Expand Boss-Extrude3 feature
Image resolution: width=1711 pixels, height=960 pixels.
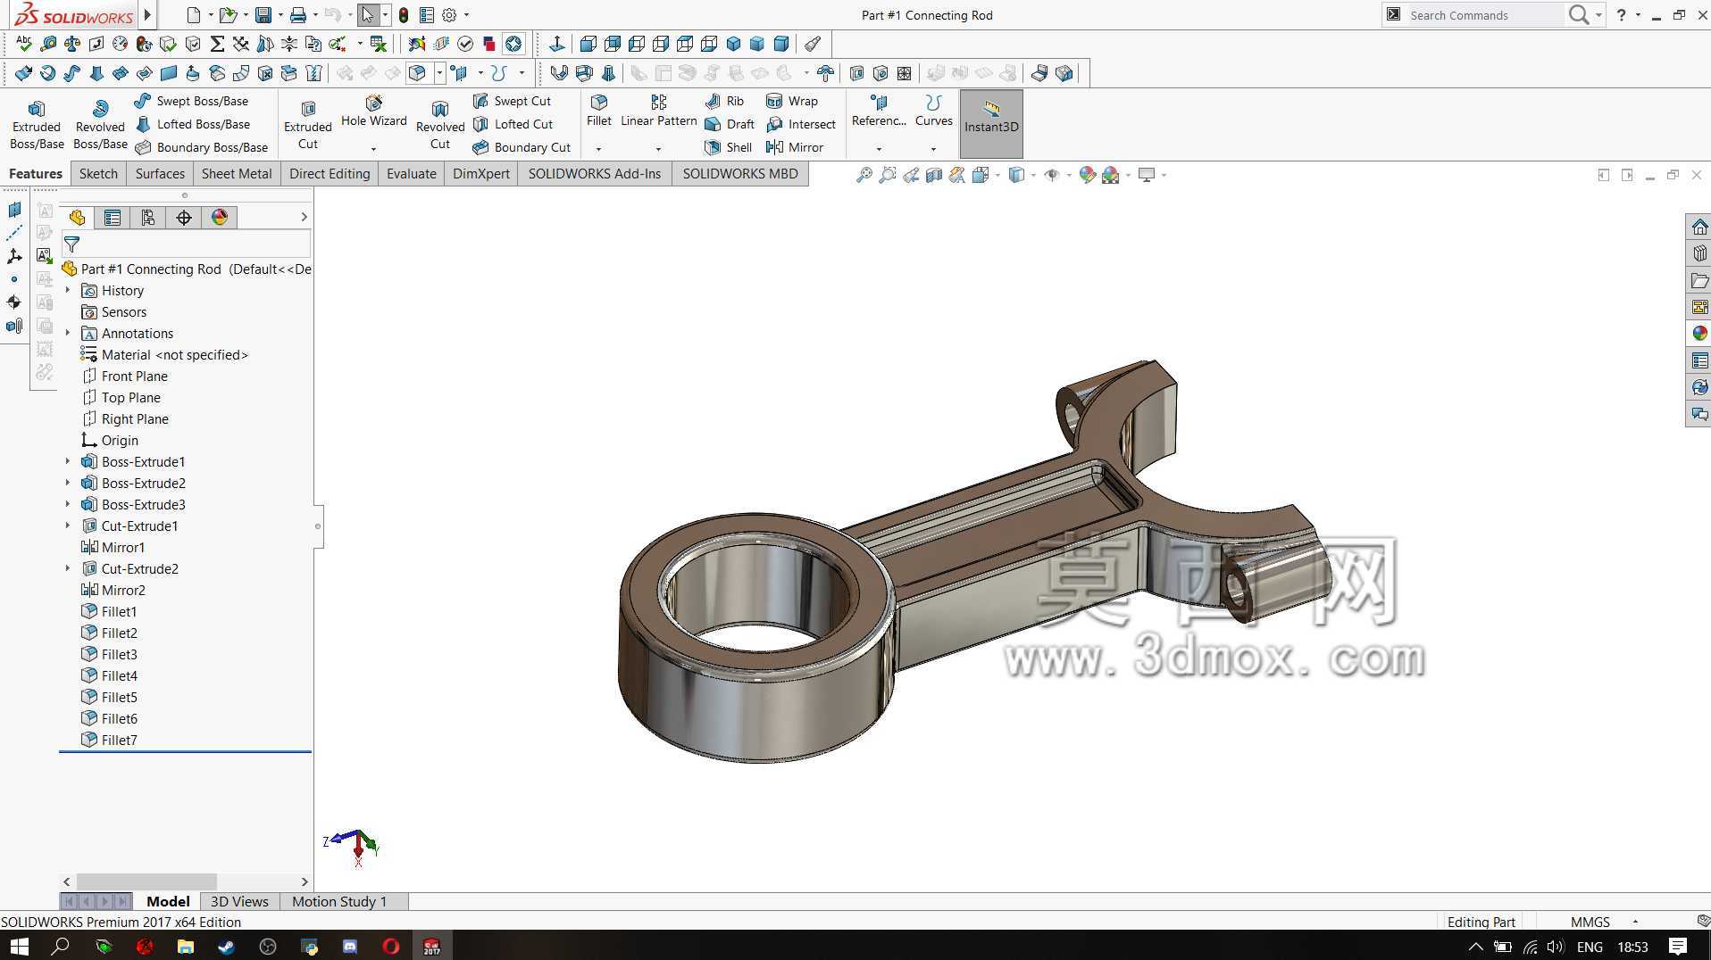(68, 504)
